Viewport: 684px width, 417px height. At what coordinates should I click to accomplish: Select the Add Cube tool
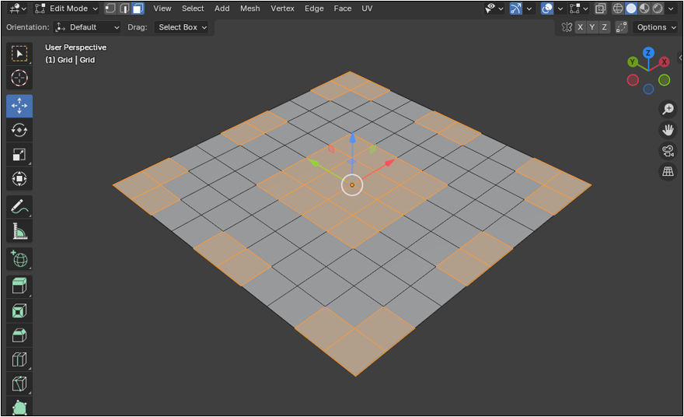pos(19,259)
